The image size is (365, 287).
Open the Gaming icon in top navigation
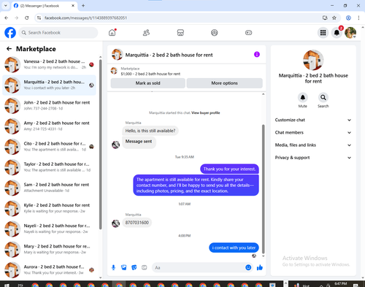(248, 33)
